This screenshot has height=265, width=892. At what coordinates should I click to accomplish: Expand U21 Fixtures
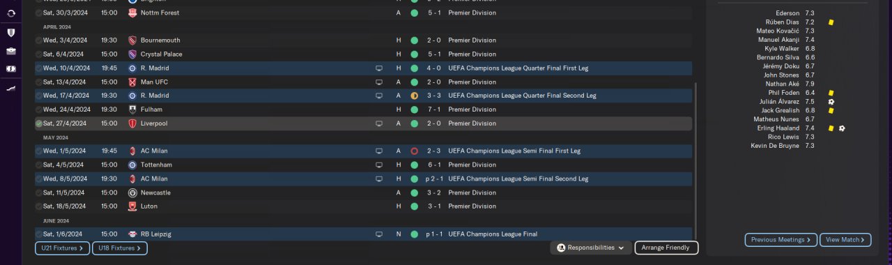63,248
